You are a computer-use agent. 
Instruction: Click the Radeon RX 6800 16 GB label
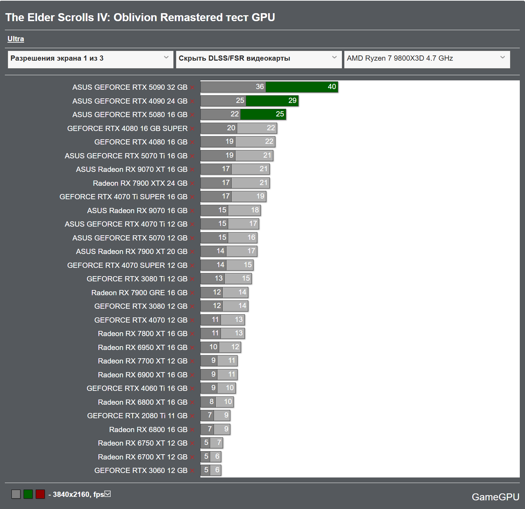coord(148,430)
